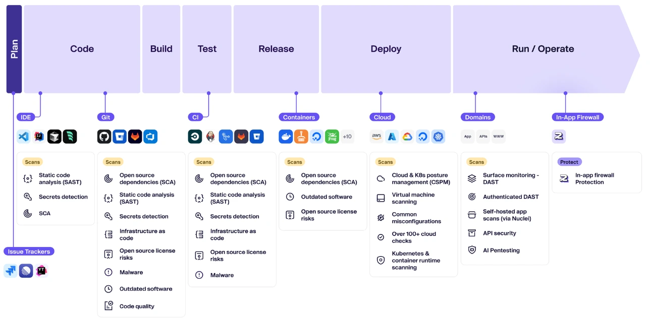Switch to the Deploy stage

pos(386,49)
